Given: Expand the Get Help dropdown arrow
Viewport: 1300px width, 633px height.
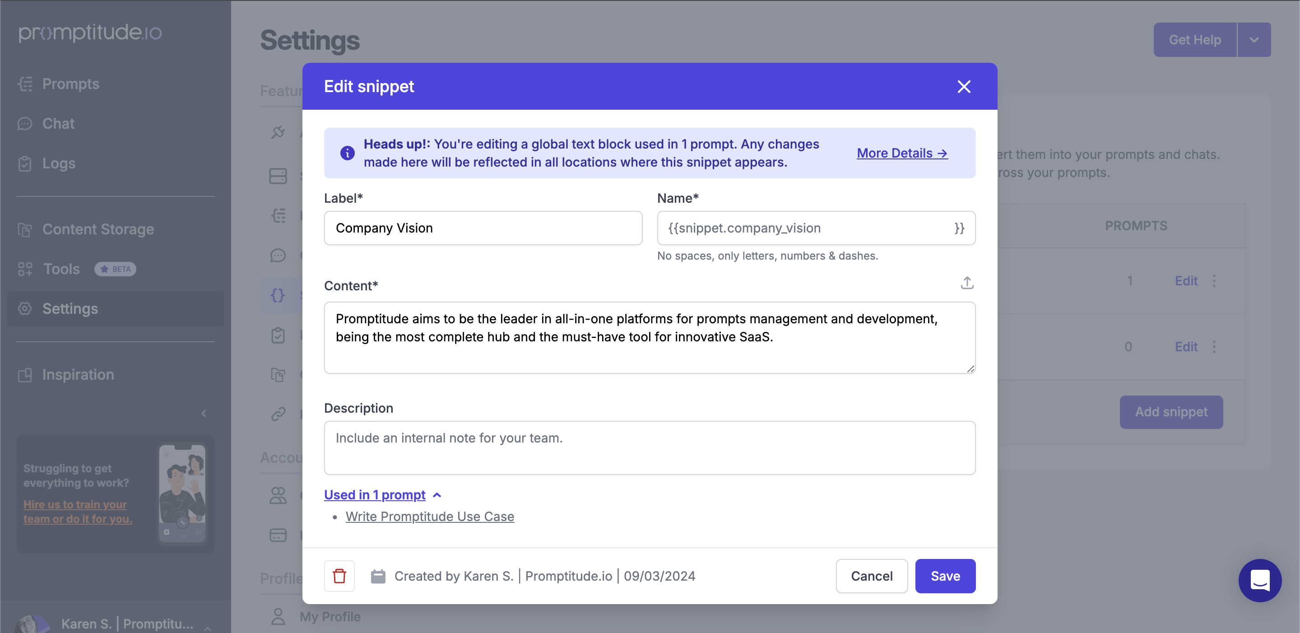Looking at the screenshot, I should click(1254, 40).
